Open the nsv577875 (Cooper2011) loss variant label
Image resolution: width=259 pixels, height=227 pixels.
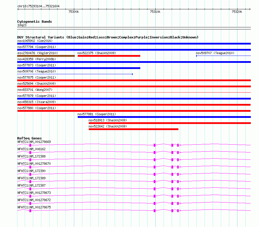click(37, 77)
